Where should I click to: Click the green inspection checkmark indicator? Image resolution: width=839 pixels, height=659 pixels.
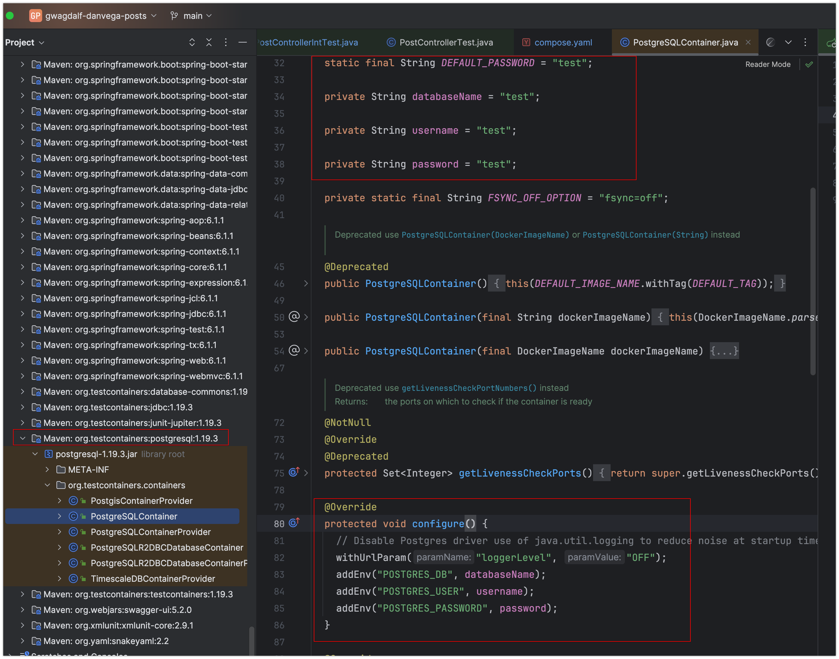click(809, 64)
